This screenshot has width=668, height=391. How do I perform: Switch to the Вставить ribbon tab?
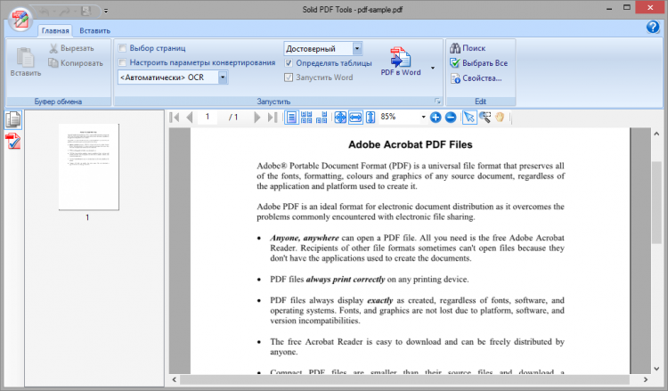94,30
